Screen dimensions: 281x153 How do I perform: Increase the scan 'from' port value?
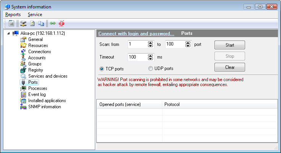[151, 43]
